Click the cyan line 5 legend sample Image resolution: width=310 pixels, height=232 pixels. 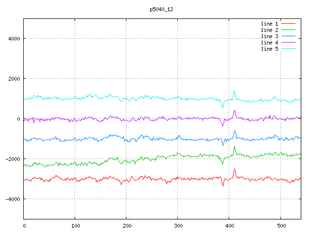(x=288, y=49)
